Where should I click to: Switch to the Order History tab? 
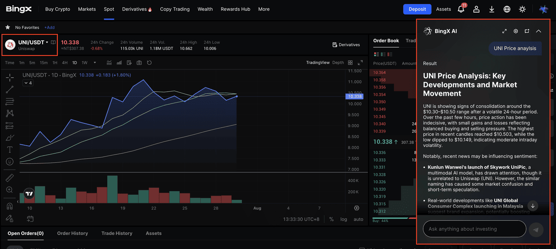(x=73, y=233)
